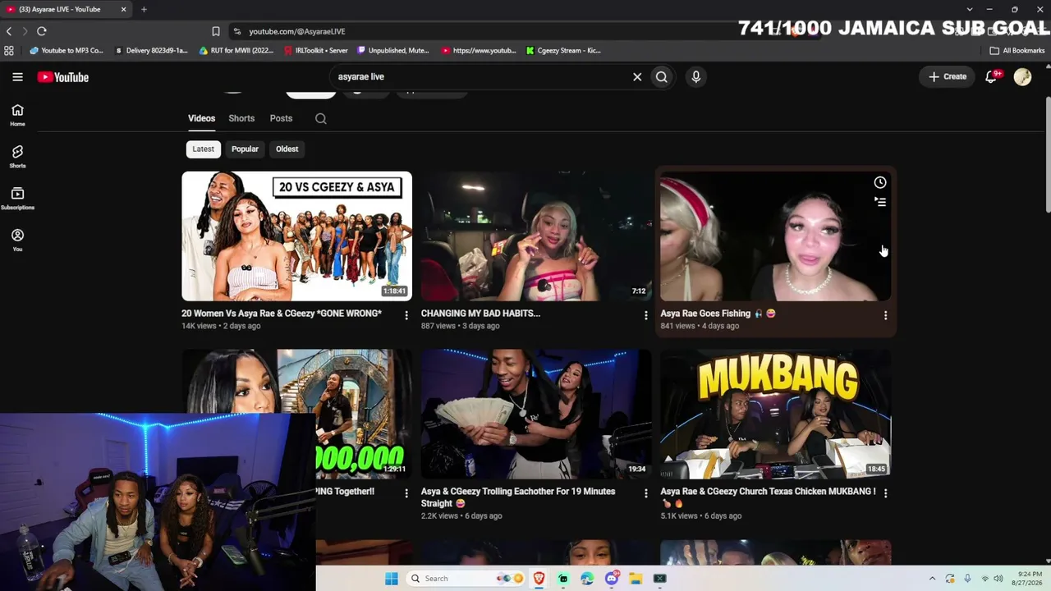Open the 'Youtube to MP3 Co...' bookmark
Viewport: 1051px width, 591px height.
coord(67,51)
